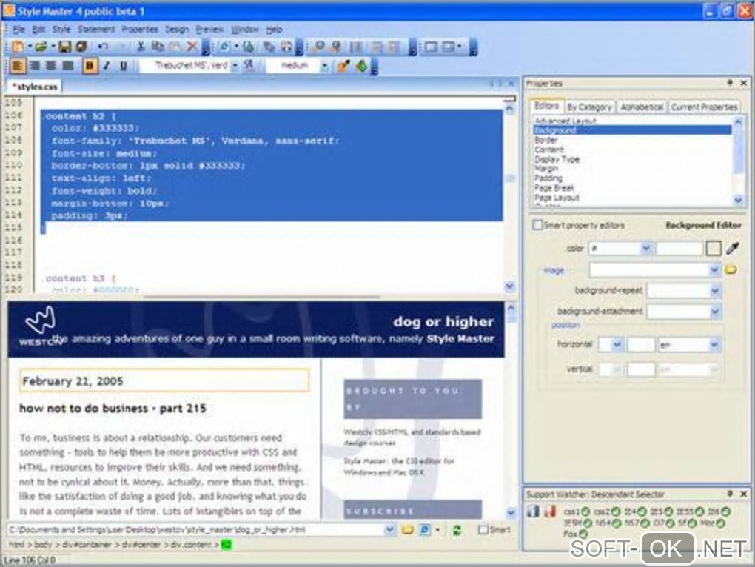
Task: Toggle Bold formatting button
Action: (x=90, y=65)
